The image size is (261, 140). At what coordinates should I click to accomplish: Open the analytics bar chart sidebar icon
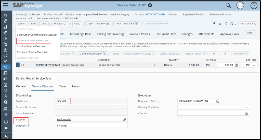tap(6, 27)
